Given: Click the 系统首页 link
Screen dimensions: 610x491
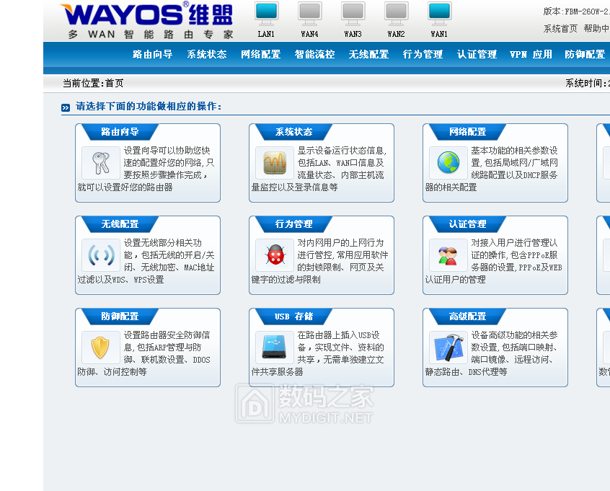Looking at the screenshot, I should tap(560, 29).
